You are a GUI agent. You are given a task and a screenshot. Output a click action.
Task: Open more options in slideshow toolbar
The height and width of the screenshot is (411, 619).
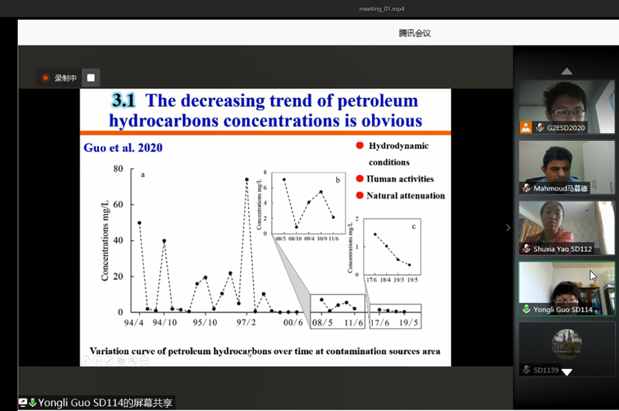tap(144, 361)
